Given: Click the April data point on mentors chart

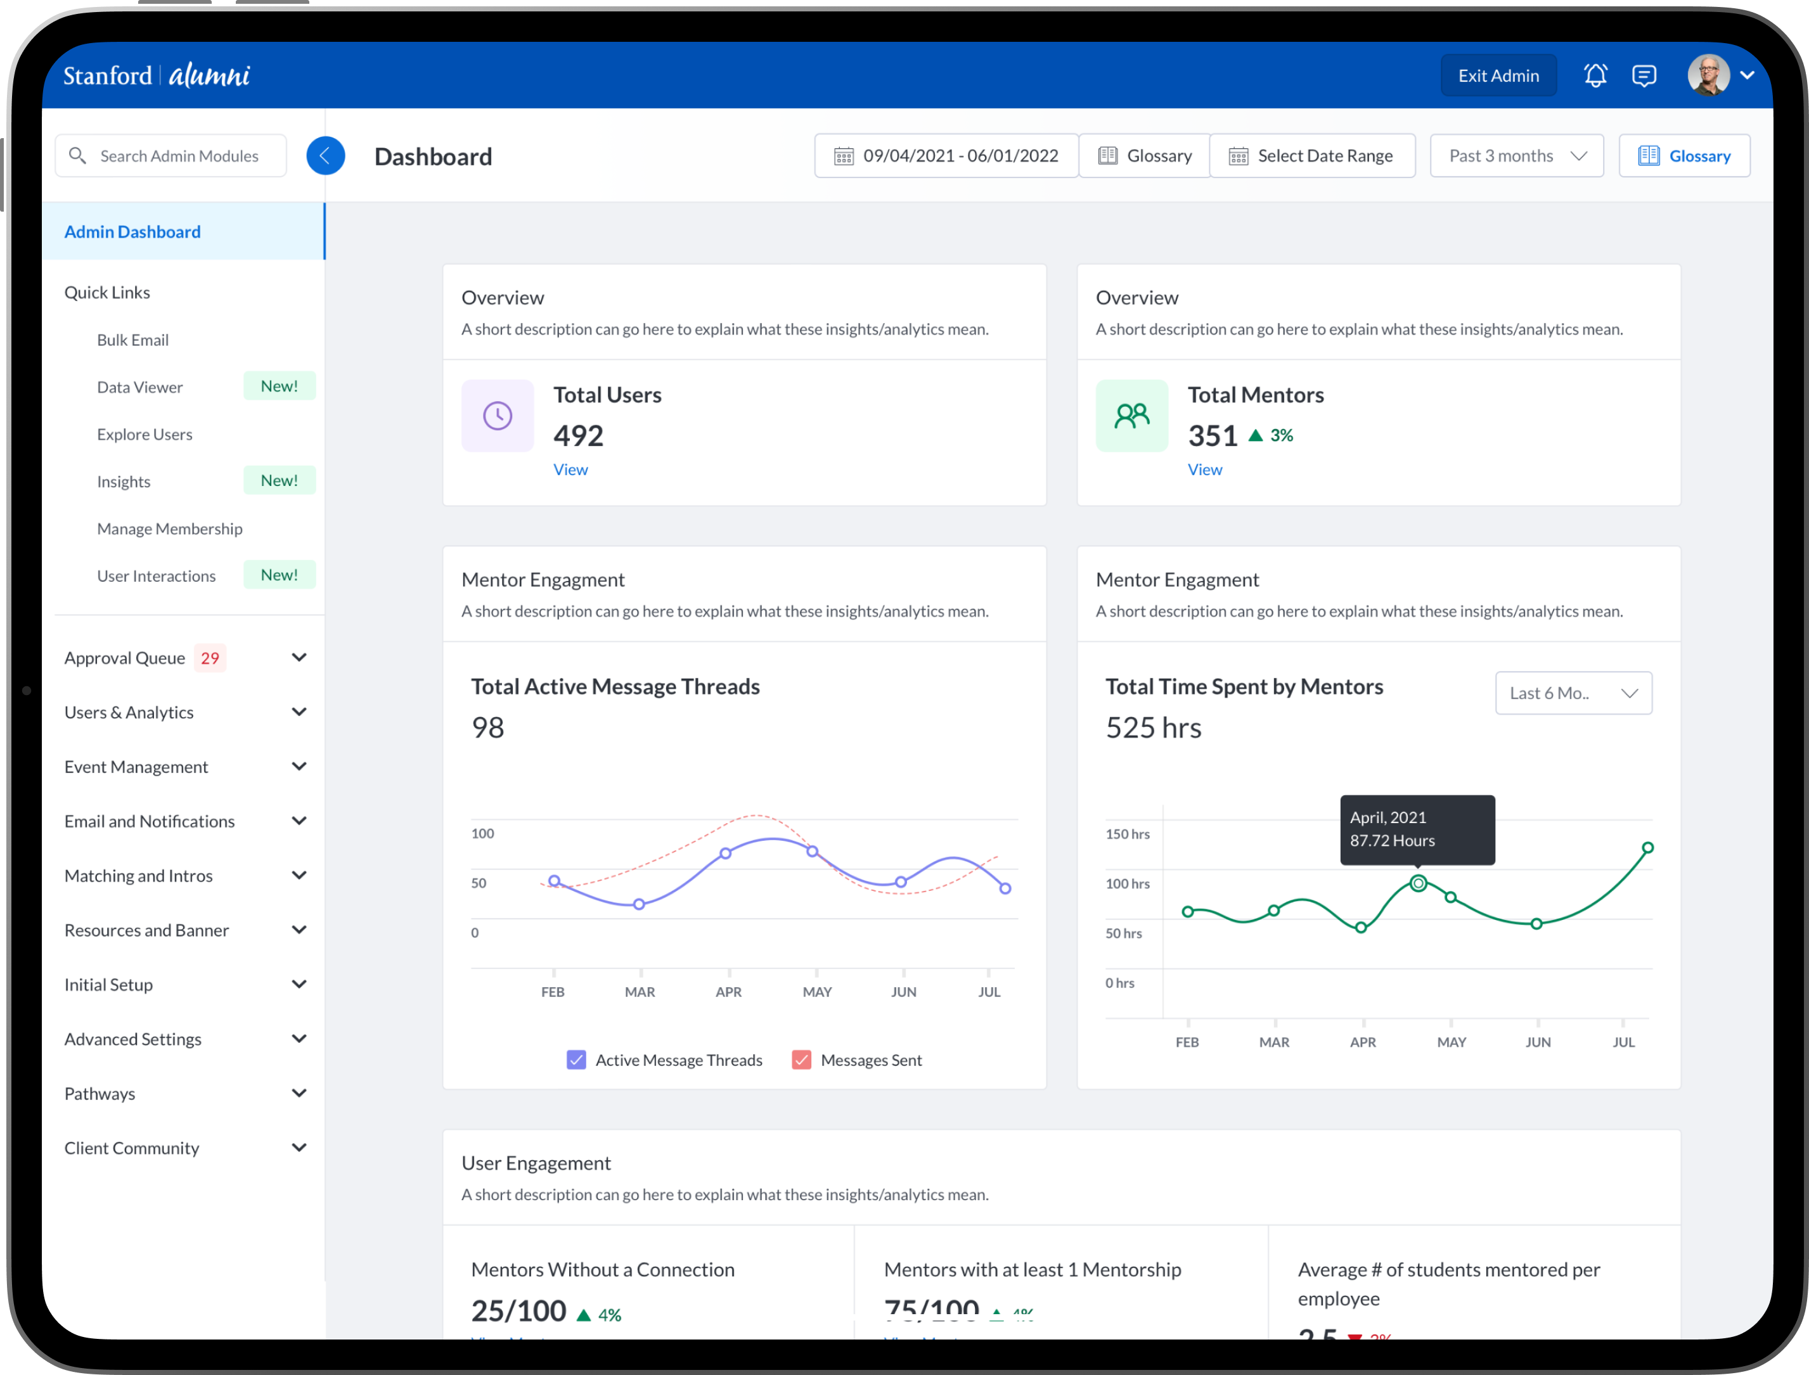Looking at the screenshot, I should (1418, 883).
